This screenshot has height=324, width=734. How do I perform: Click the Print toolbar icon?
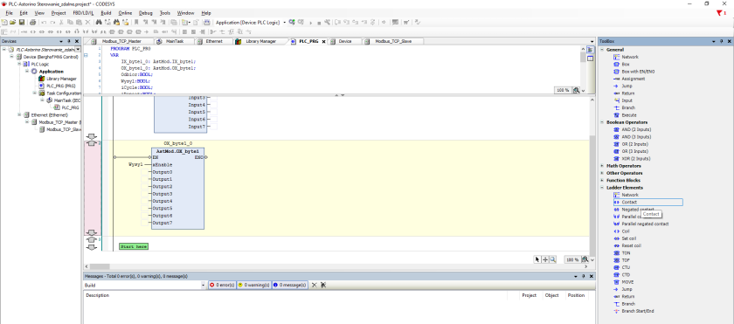coord(32,22)
